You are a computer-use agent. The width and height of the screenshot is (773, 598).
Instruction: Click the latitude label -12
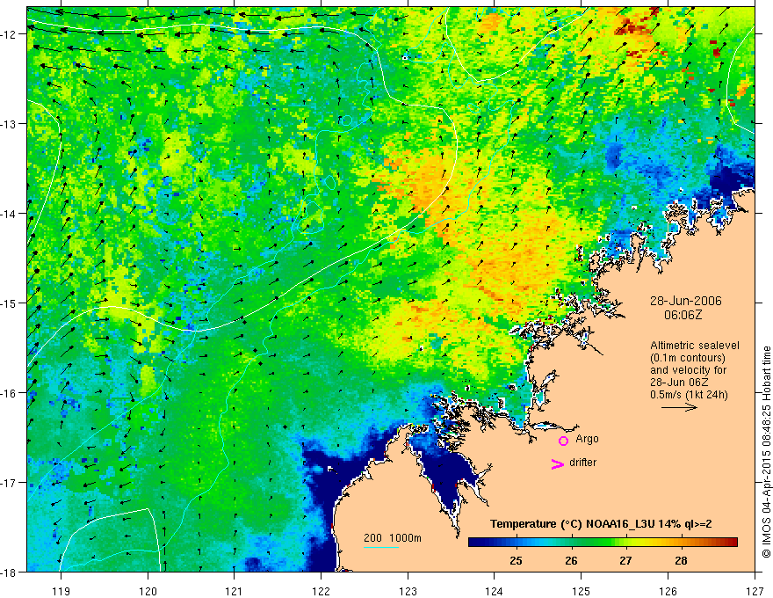[10, 34]
